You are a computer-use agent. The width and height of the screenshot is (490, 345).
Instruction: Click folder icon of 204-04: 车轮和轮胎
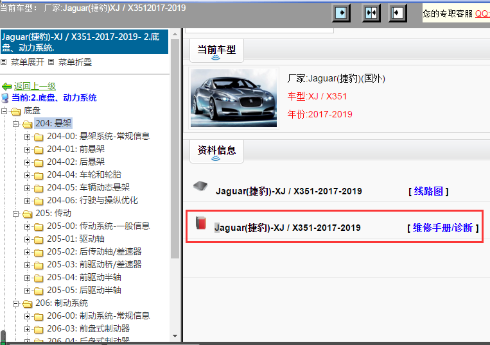click(39, 176)
